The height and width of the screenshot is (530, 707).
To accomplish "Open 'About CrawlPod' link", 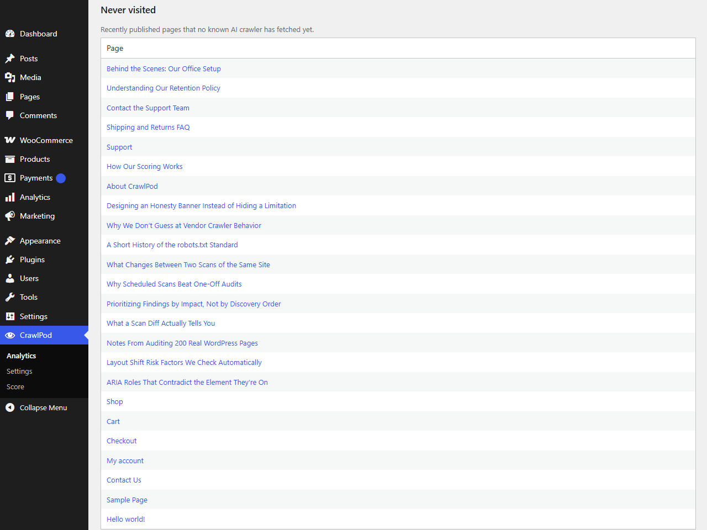I will click(132, 186).
